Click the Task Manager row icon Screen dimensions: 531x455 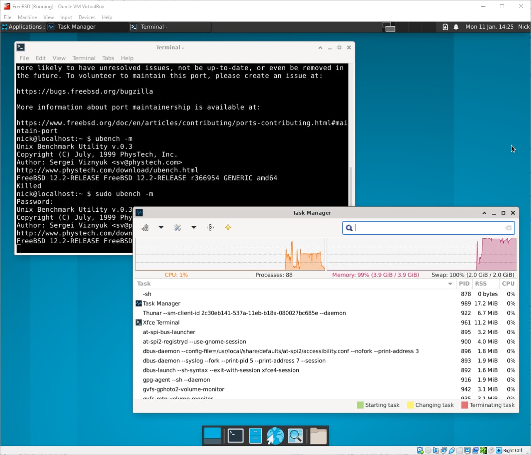[139, 303]
